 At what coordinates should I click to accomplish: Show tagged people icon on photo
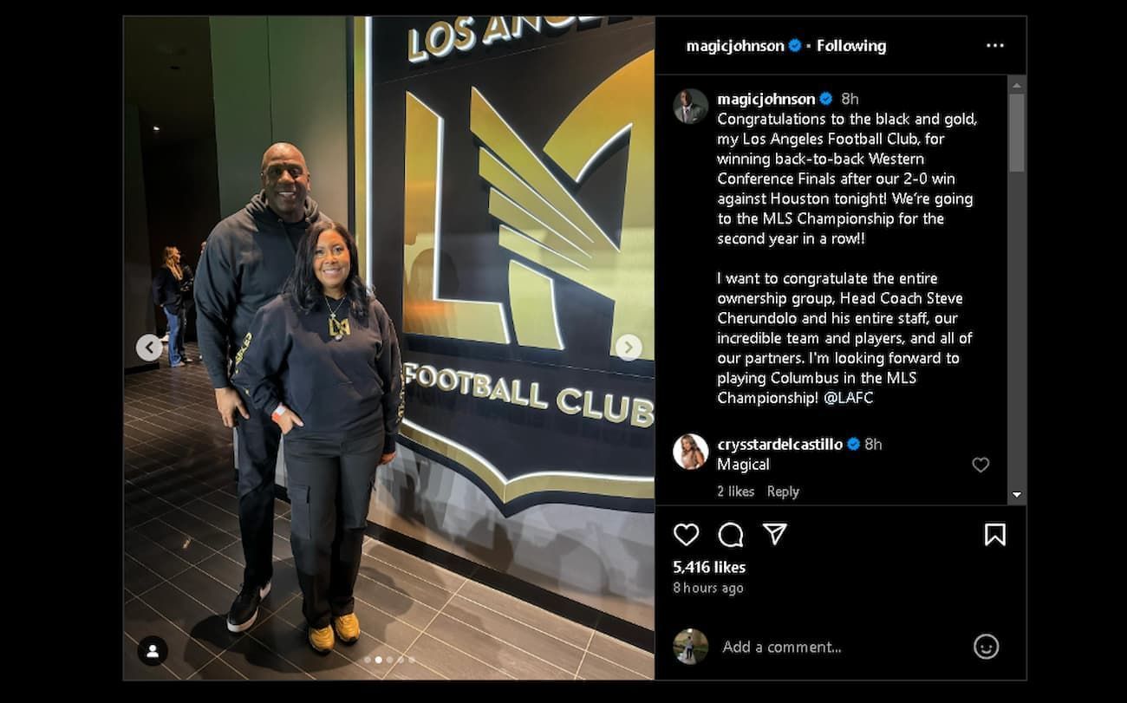click(153, 651)
